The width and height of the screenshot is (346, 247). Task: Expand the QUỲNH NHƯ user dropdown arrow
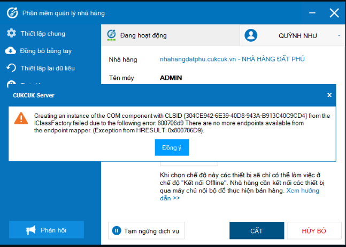(339, 35)
